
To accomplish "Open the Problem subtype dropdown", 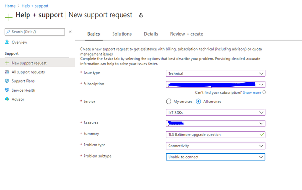I will [216, 157].
